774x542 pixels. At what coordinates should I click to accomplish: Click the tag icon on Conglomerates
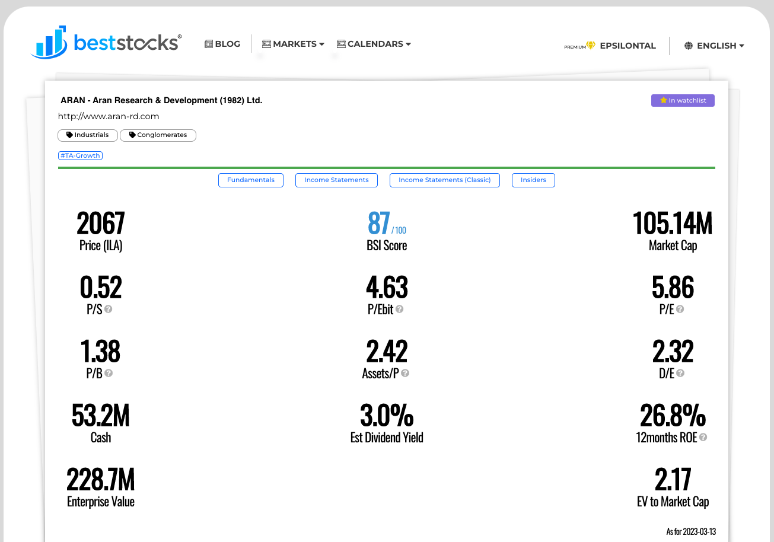tap(132, 135)
